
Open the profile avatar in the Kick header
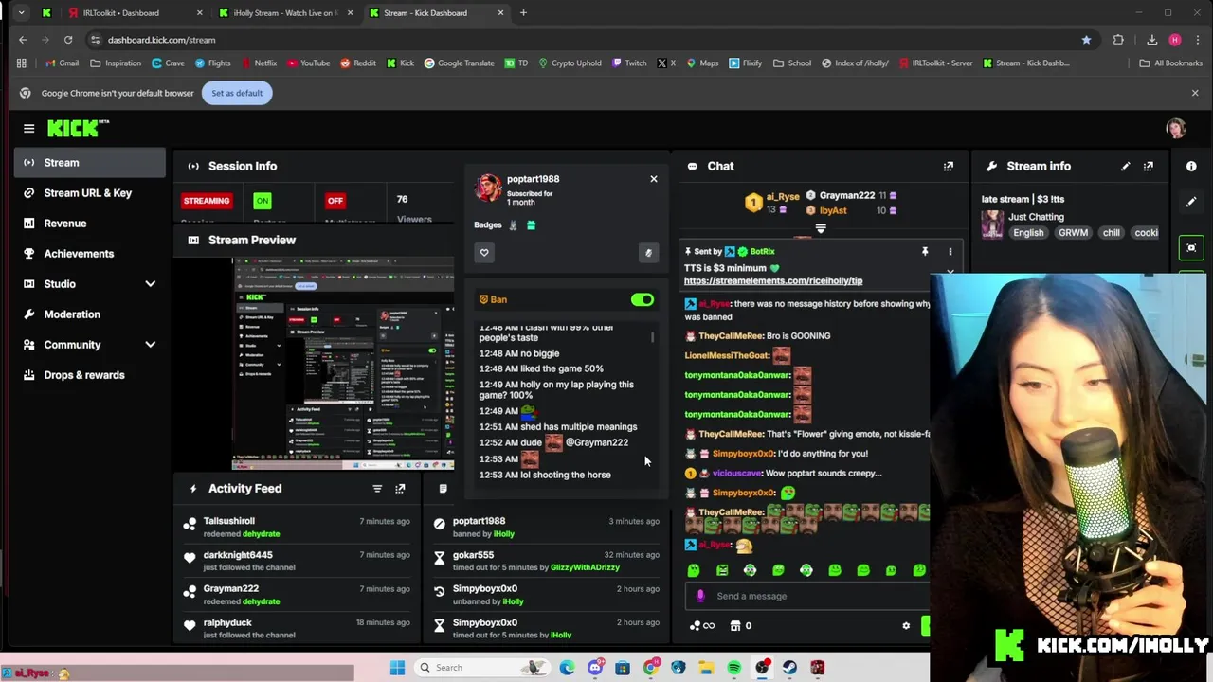coord(1176,128)
